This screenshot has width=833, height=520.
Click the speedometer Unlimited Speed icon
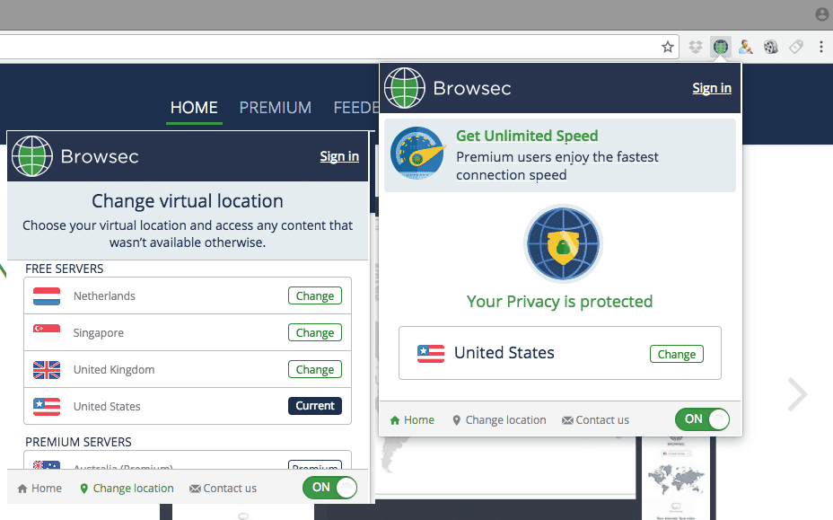[417, 154]
